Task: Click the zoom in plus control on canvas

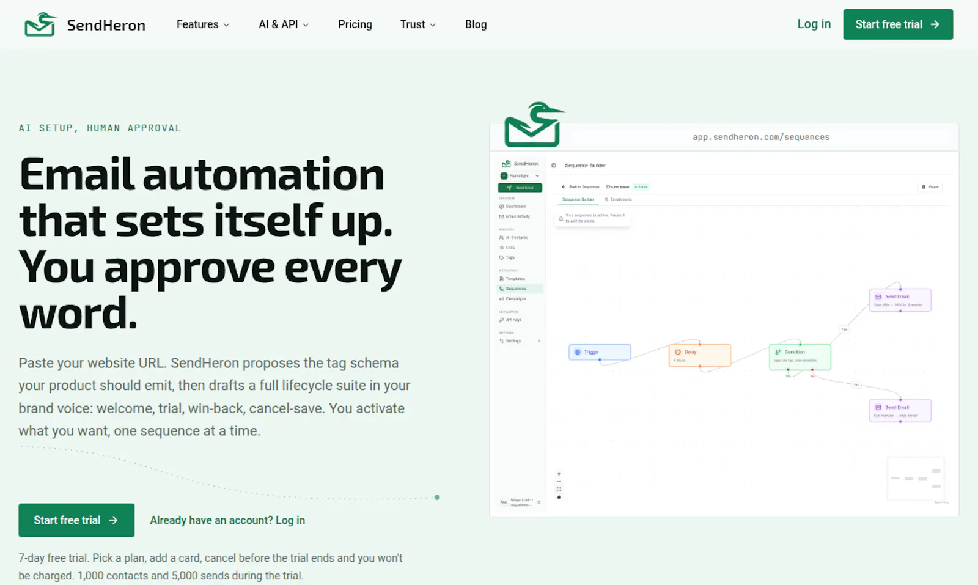Action: (x=559, y=474)
